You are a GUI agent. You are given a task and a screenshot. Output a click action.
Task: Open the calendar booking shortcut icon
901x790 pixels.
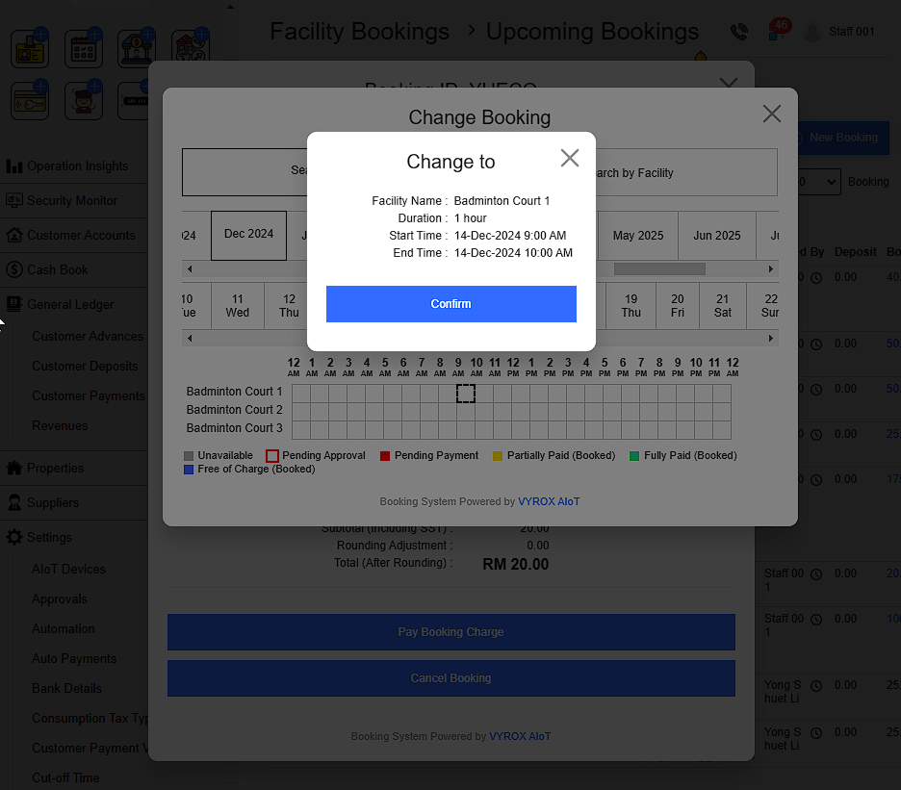tap(84, 49)
